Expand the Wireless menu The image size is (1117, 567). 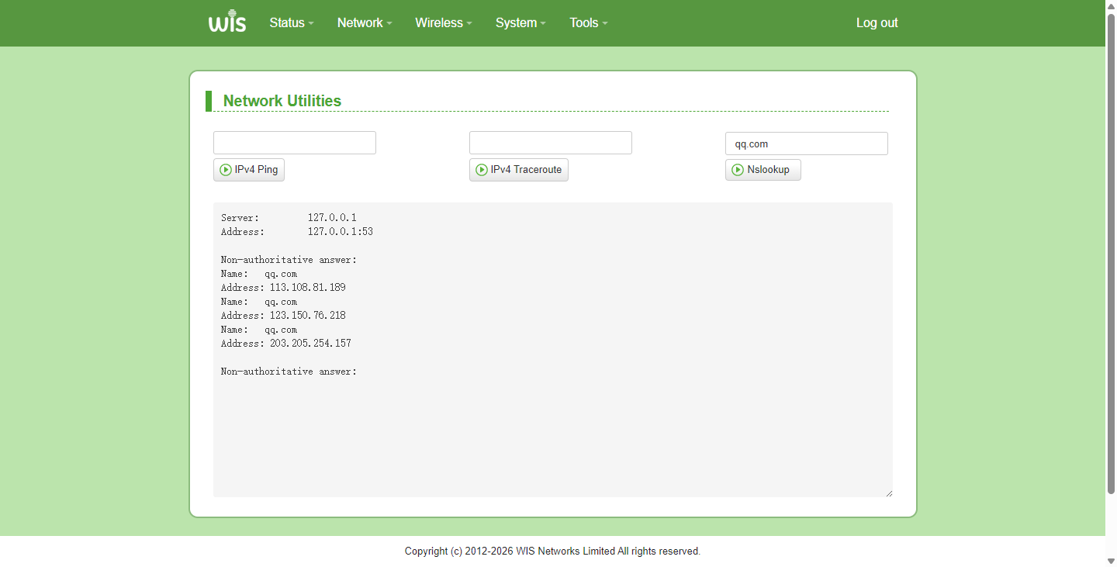[x=444, y=23]
